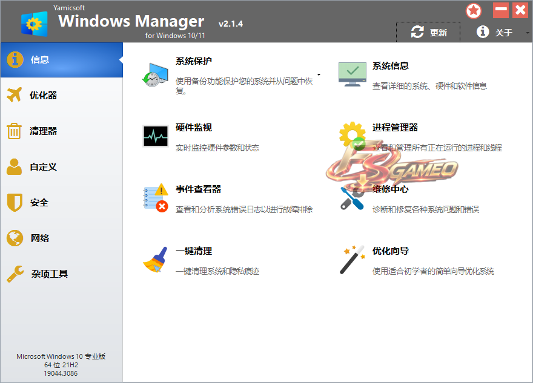
Task: Click the Windows Manager app logo
Action: [35, 24]
